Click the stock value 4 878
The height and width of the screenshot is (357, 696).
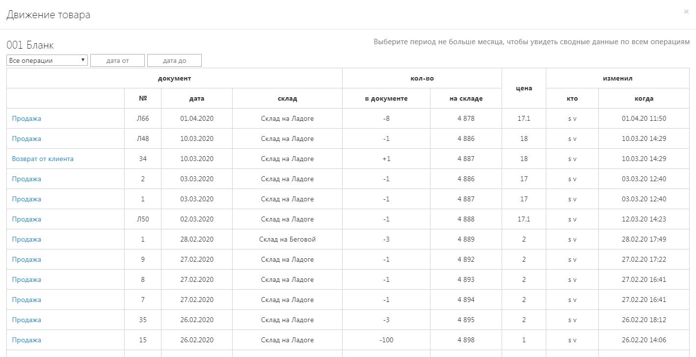tap(466, 118)
